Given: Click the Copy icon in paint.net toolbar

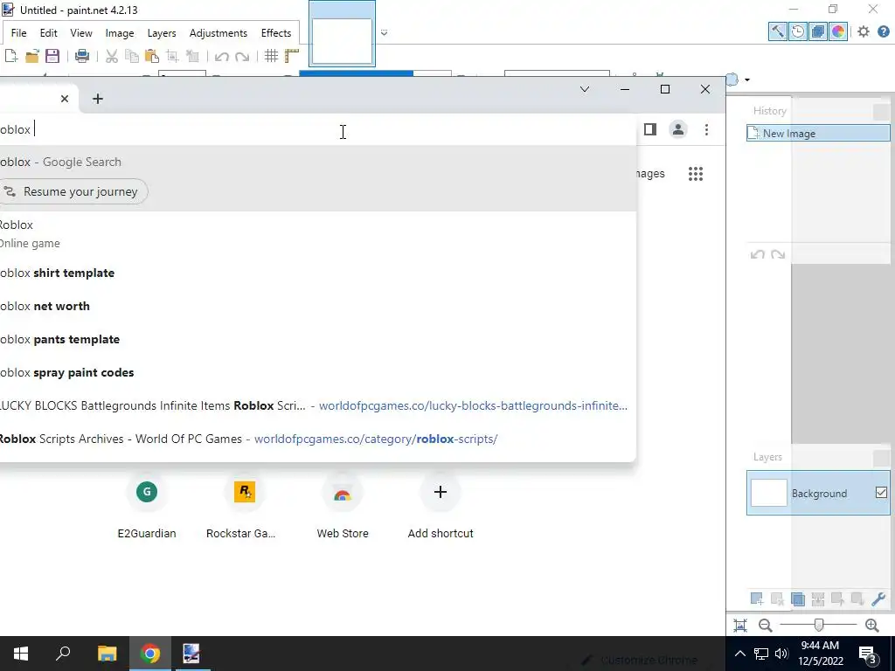Looking at the screenshot, I should pyautogui.click(x=132, y=55).
